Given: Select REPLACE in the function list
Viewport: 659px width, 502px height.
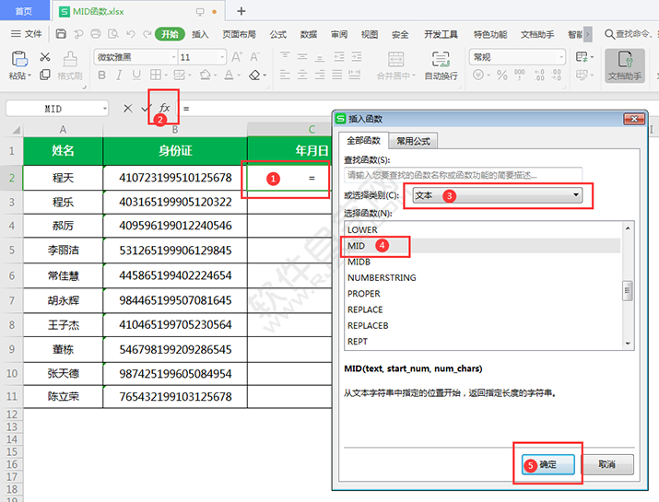Looking at the screenshot, I should click(365, 309).
